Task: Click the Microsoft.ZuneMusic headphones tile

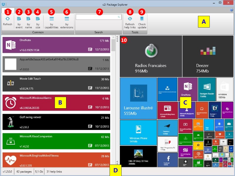Action: (x=202, y=110)
